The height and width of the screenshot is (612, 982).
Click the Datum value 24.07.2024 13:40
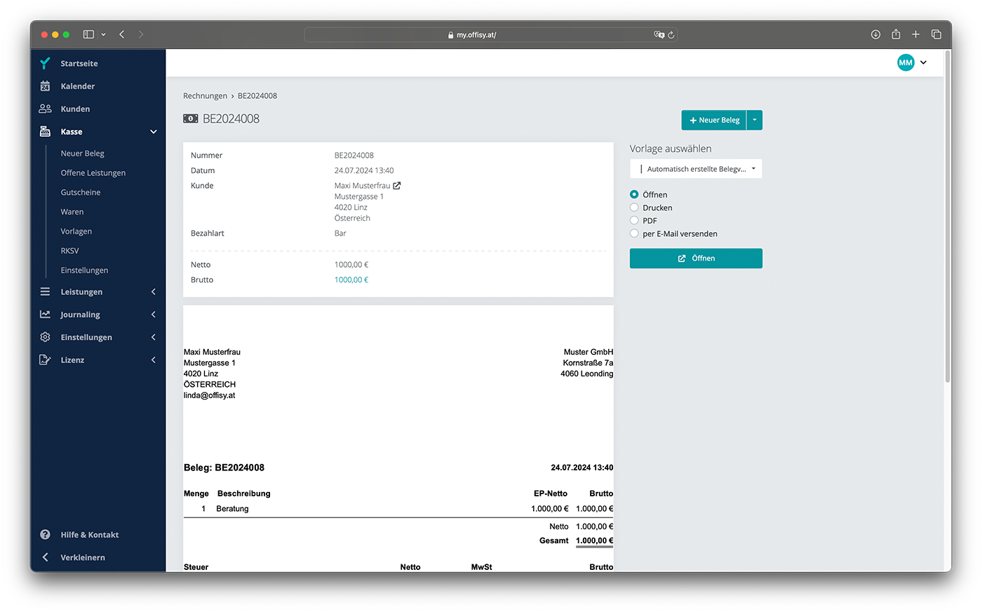pyautogui.click(x=364, y=170)
